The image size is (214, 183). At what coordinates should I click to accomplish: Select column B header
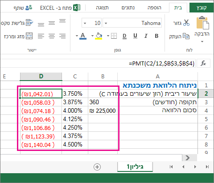tap(103, 77)
